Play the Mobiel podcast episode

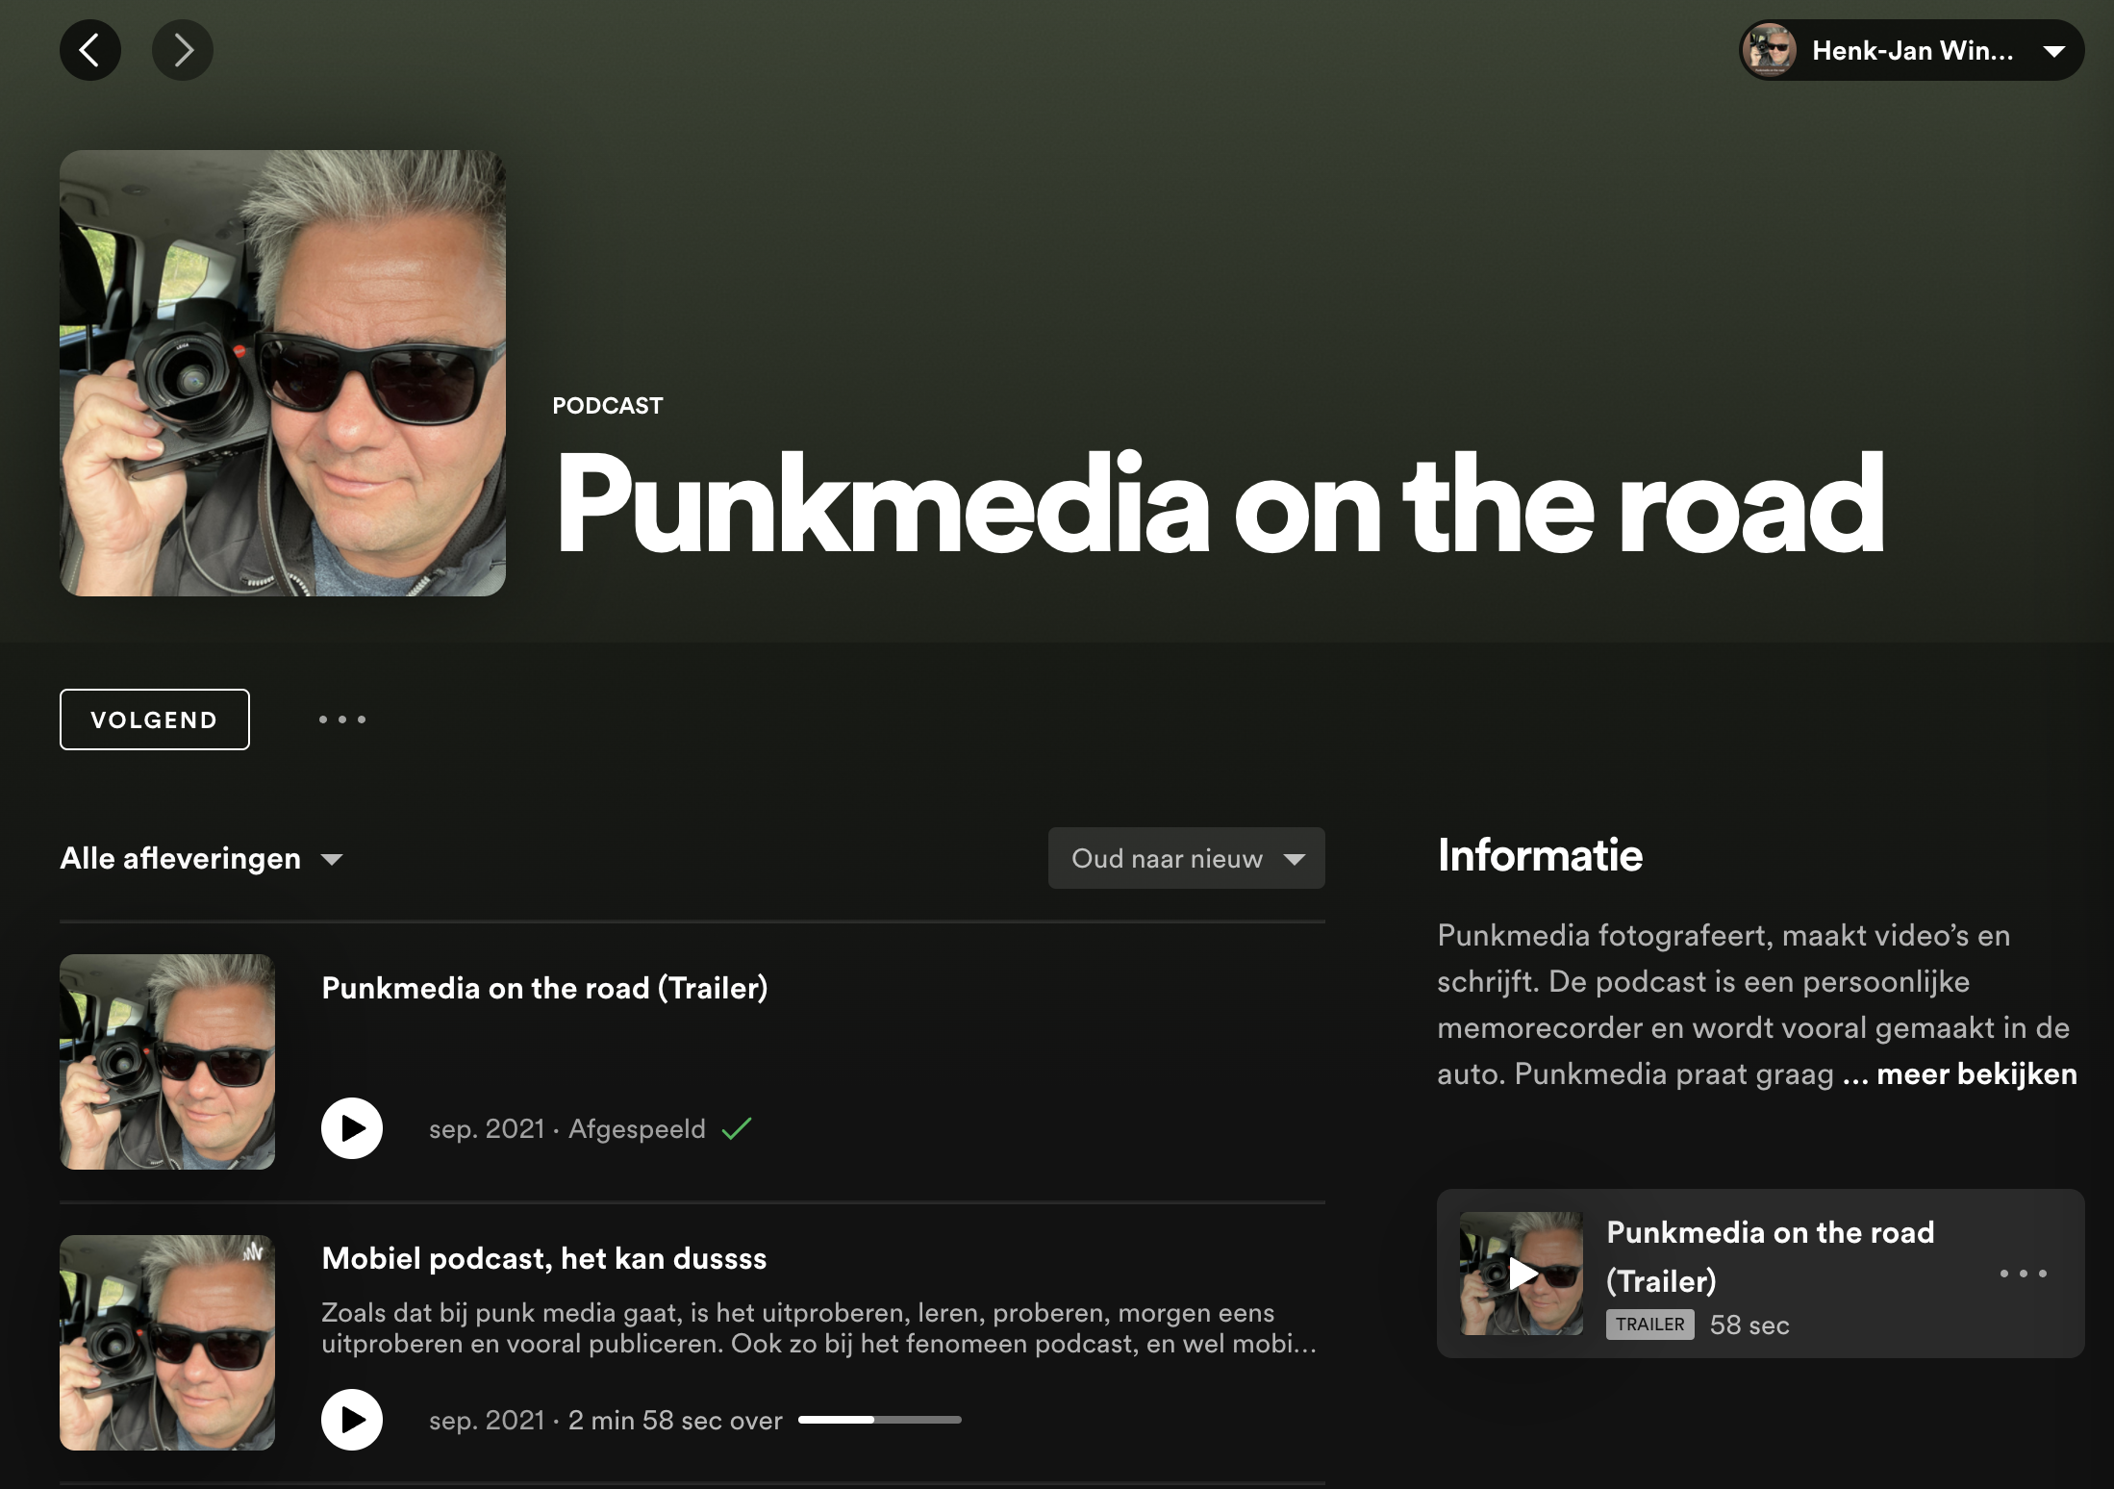coord(352,1420)
